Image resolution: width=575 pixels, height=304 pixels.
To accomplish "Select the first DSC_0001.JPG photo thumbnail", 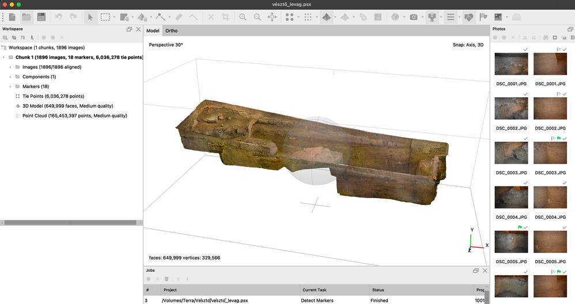I will point(511,64).
